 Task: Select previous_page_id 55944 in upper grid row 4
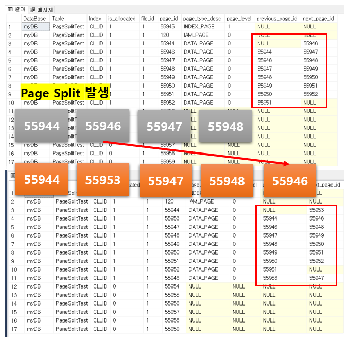pyautogui.click(x=277, y=52)
